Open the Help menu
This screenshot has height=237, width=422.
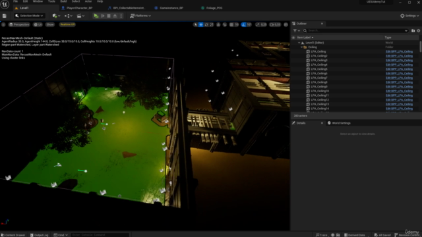coord(100,1)
